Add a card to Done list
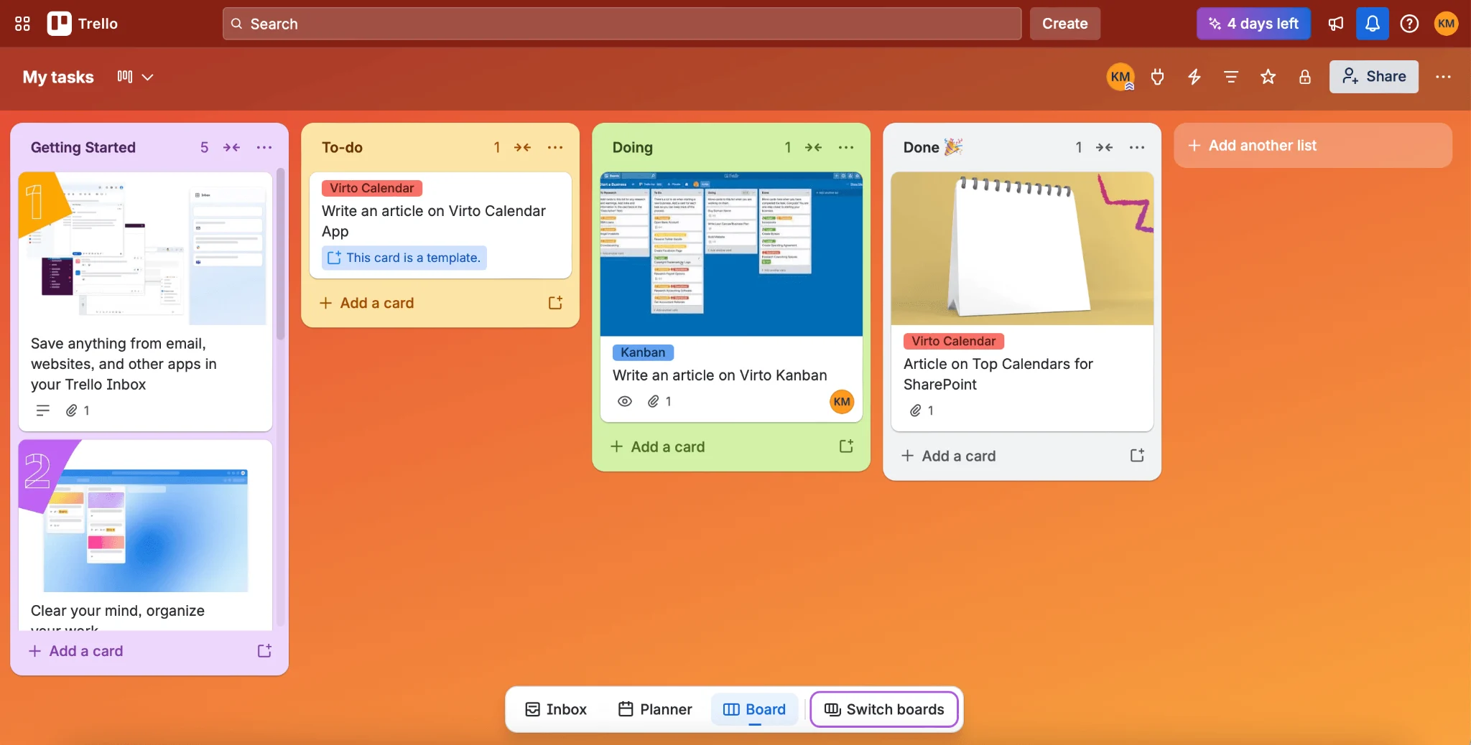The height and width of the screenshot is (745, 1471). pos(949,456)
